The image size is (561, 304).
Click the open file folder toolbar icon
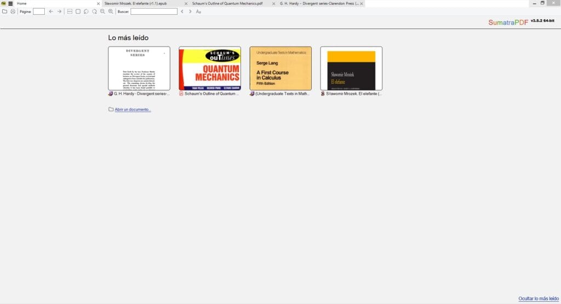4,12
